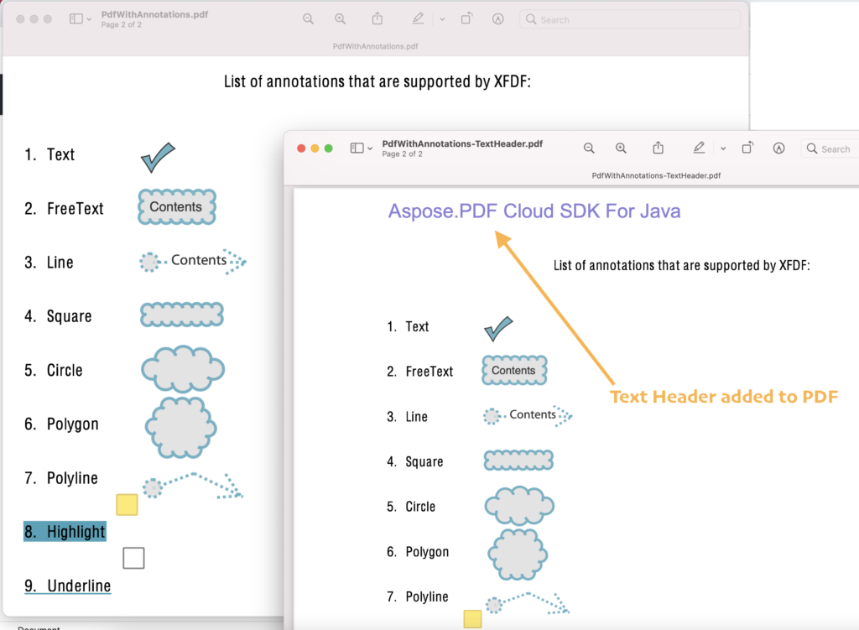Click 'Aspose.PDF Cloud SDK For Java' header text
859x630 pixels.
point(534,211)
